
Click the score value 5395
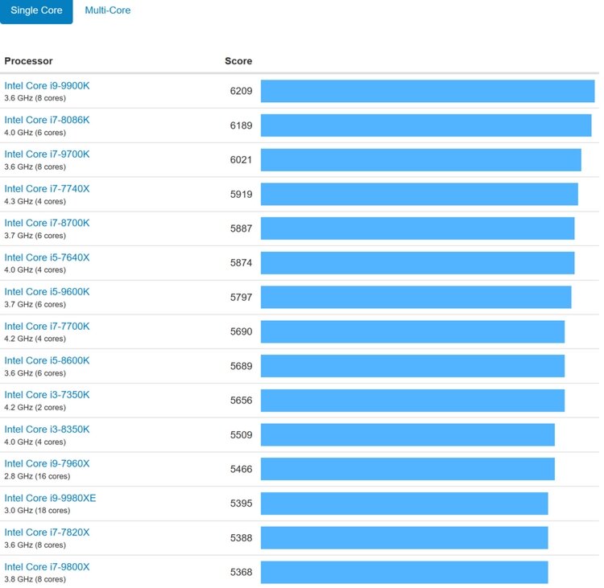pos(241,504)
